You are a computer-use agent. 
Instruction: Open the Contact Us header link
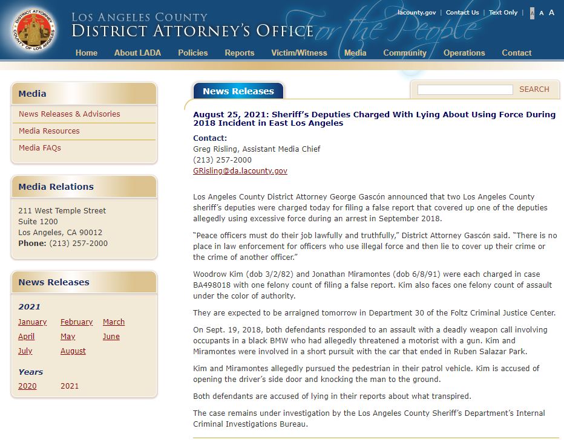[462, 13]
